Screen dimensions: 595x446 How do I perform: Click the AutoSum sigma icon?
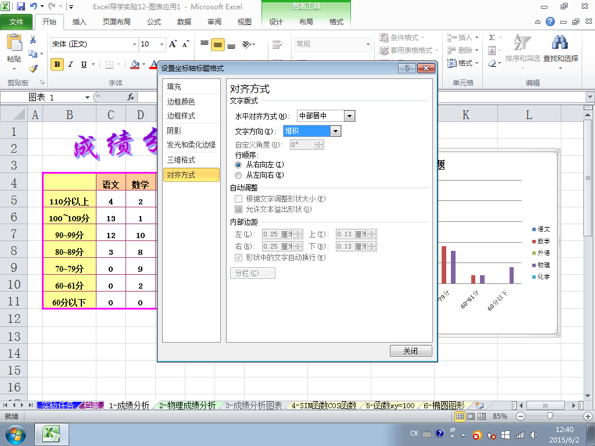click(x=492, y=38)
